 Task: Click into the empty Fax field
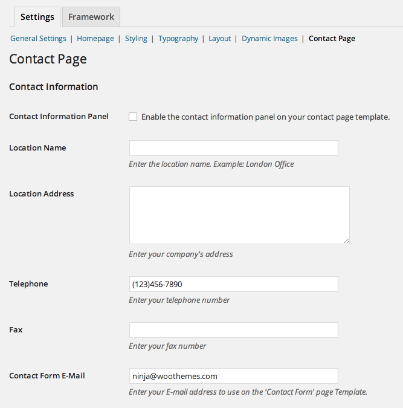pyautogui.click(x=234, y=330)
